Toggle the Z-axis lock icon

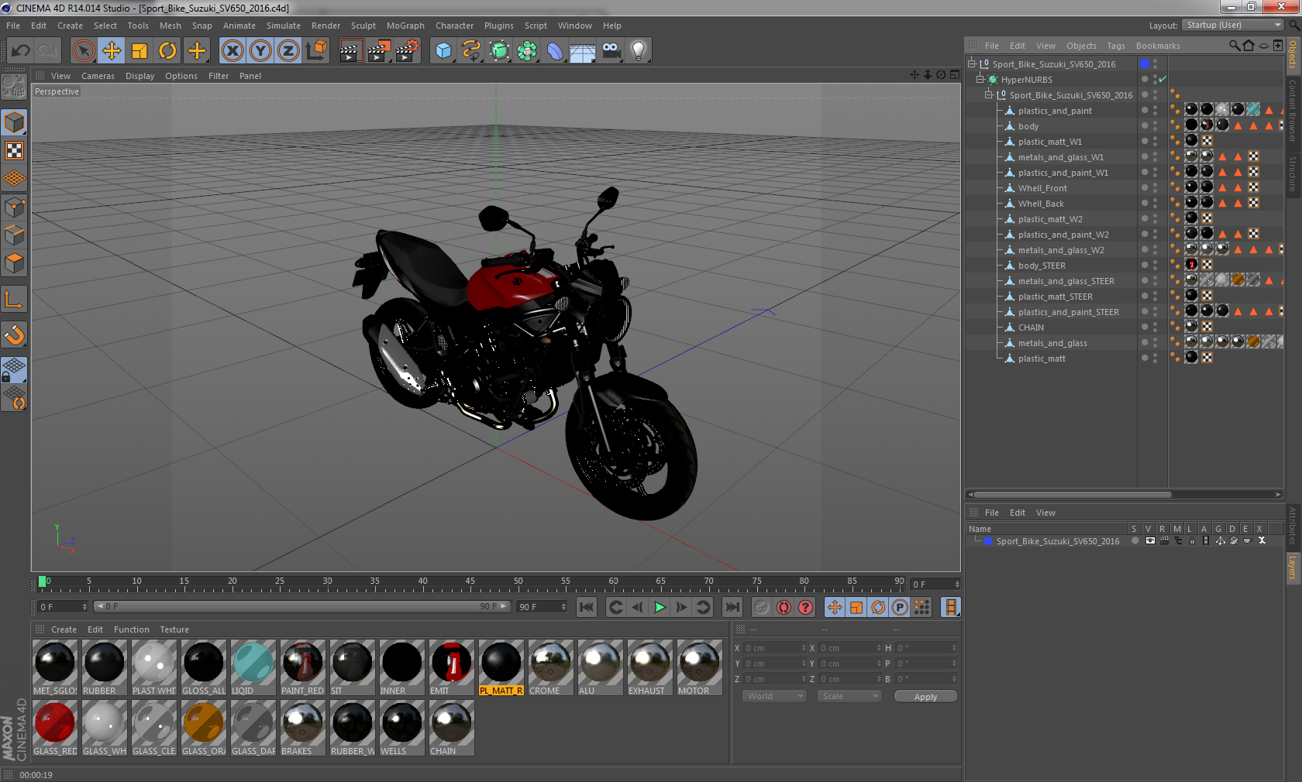[288, 51]
